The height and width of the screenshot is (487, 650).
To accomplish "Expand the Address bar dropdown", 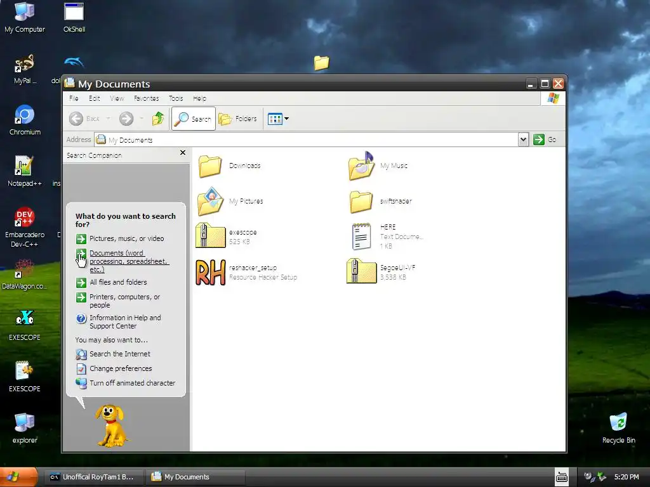I will pos(523,140).
